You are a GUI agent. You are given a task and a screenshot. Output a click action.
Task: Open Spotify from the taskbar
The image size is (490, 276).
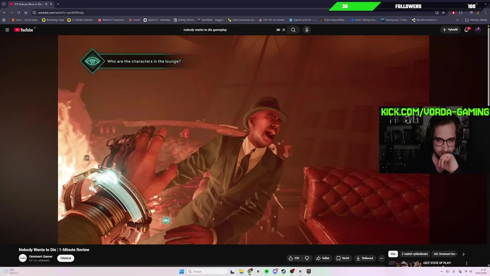pos(267,271)
